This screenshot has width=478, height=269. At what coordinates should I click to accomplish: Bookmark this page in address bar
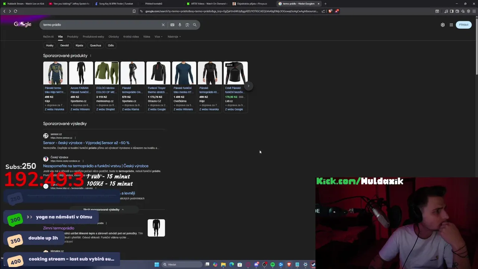click(x=134, y=11)
